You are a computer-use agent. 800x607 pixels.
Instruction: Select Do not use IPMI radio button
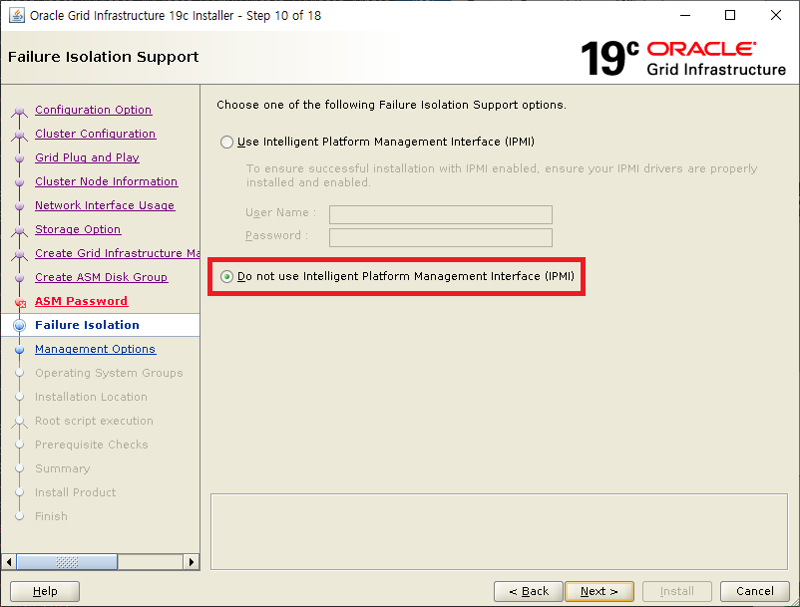coord(226,276)
